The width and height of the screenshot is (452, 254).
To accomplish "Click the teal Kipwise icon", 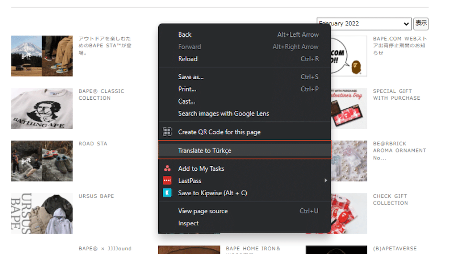I will [x=167, y=193].
